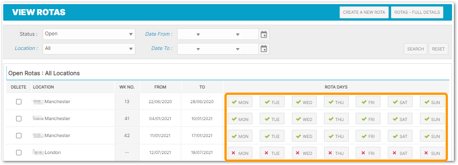458x165 pixels.
Task: Open the Location dropdown showing All
Action: [89, 49]
